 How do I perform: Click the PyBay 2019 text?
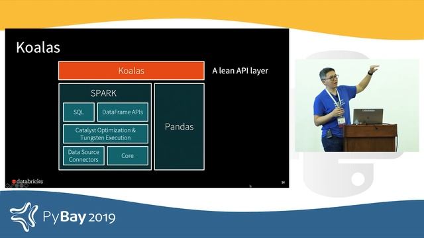pyautogui.click(x=79, y=217)
